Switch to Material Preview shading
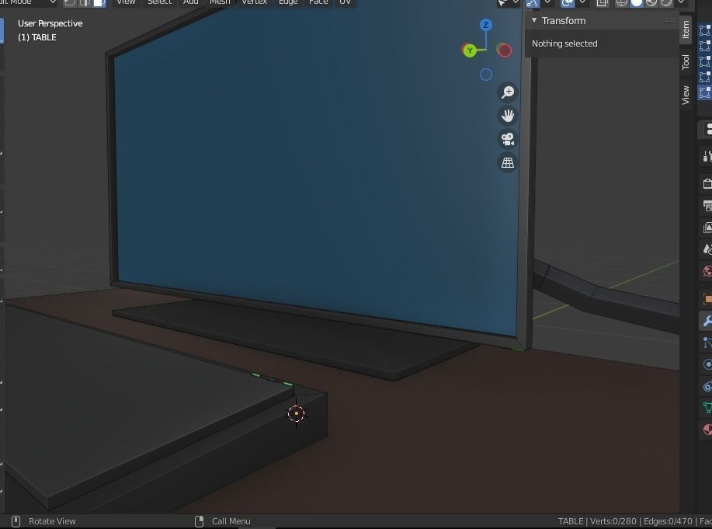This screenshot has height=529, width=712. point(651,3)
